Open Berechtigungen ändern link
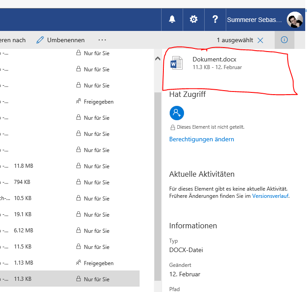The width and height of the screenshot is (307, 292). coord(202,139)
